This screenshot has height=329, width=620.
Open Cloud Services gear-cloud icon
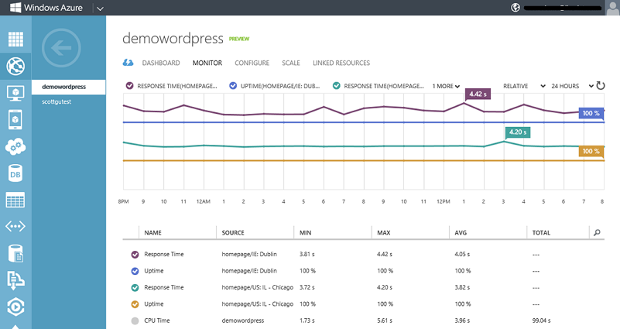click(x=15, y=147)
